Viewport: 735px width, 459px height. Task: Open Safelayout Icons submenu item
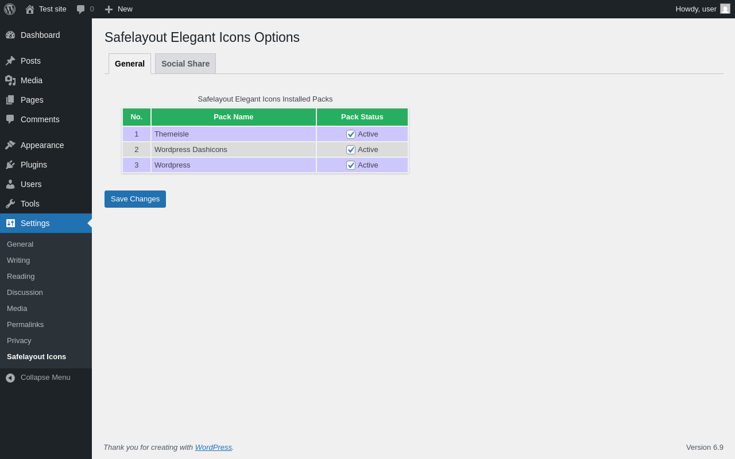point(37,357)
